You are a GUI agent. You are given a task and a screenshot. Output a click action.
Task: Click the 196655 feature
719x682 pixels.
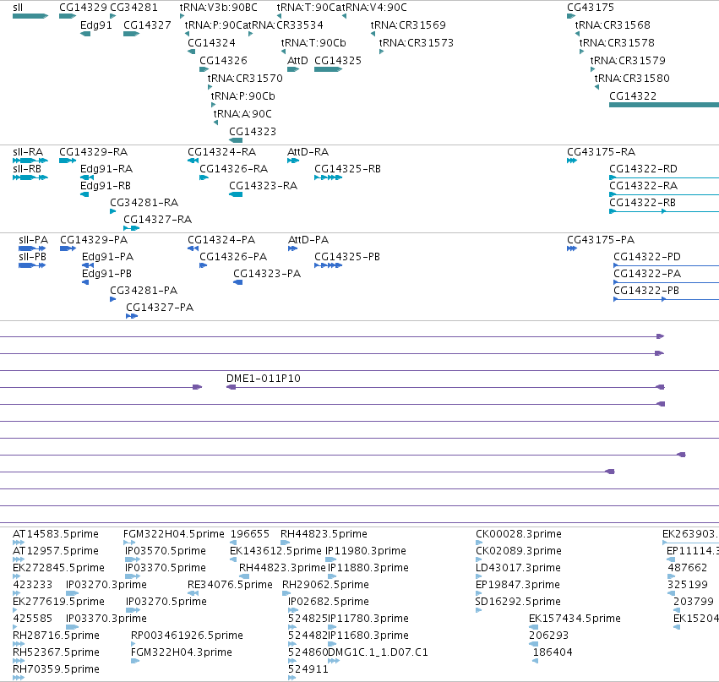[x=233, y=543]
